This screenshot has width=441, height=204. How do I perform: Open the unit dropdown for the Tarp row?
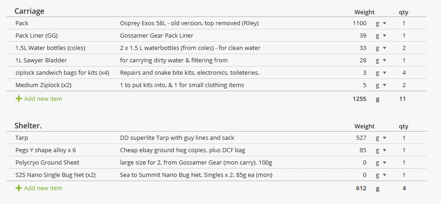(381, 138)
